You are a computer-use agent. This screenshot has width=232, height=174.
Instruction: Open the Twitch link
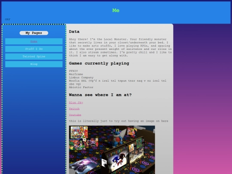click(x=74, y=109)
